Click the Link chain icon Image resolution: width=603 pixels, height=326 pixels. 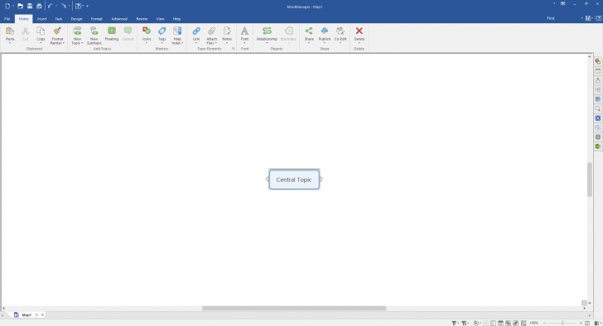click(x=196, y=31)
